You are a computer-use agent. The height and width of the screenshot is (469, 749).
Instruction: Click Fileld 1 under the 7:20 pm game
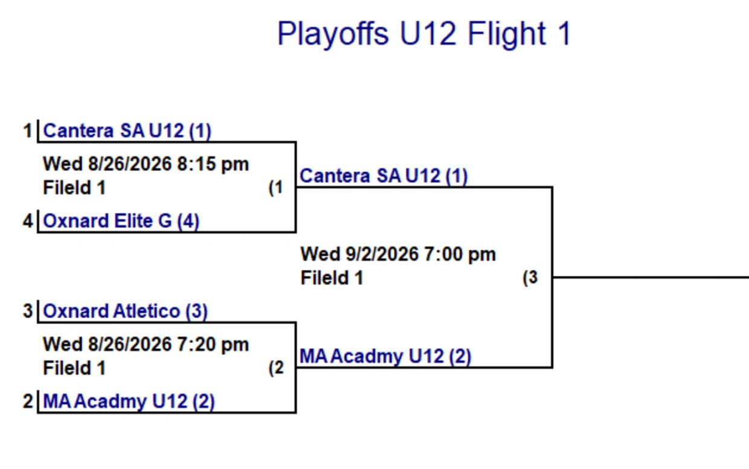tap(74, 368)
